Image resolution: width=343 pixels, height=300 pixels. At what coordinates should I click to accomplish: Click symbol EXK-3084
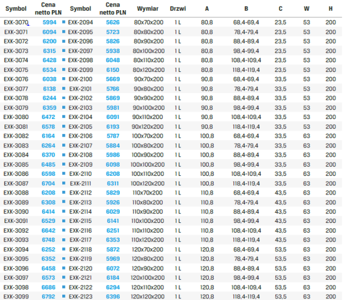click(x=16, y=155)
